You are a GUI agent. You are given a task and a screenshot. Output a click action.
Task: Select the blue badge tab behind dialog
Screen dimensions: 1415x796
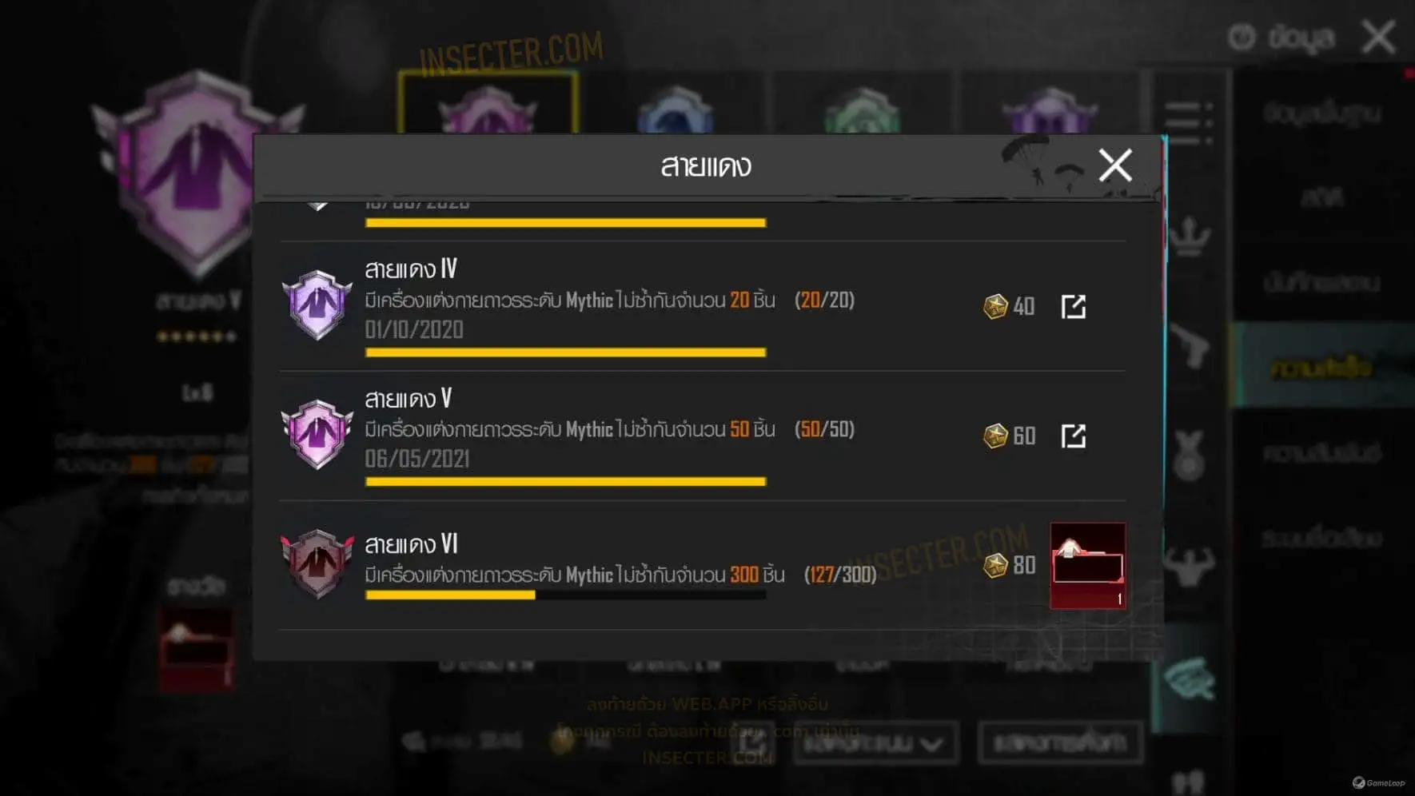coord(676,109)
